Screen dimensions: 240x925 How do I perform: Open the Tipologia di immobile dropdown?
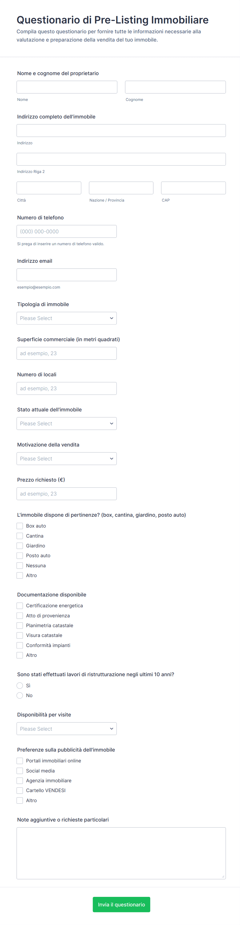67,318
